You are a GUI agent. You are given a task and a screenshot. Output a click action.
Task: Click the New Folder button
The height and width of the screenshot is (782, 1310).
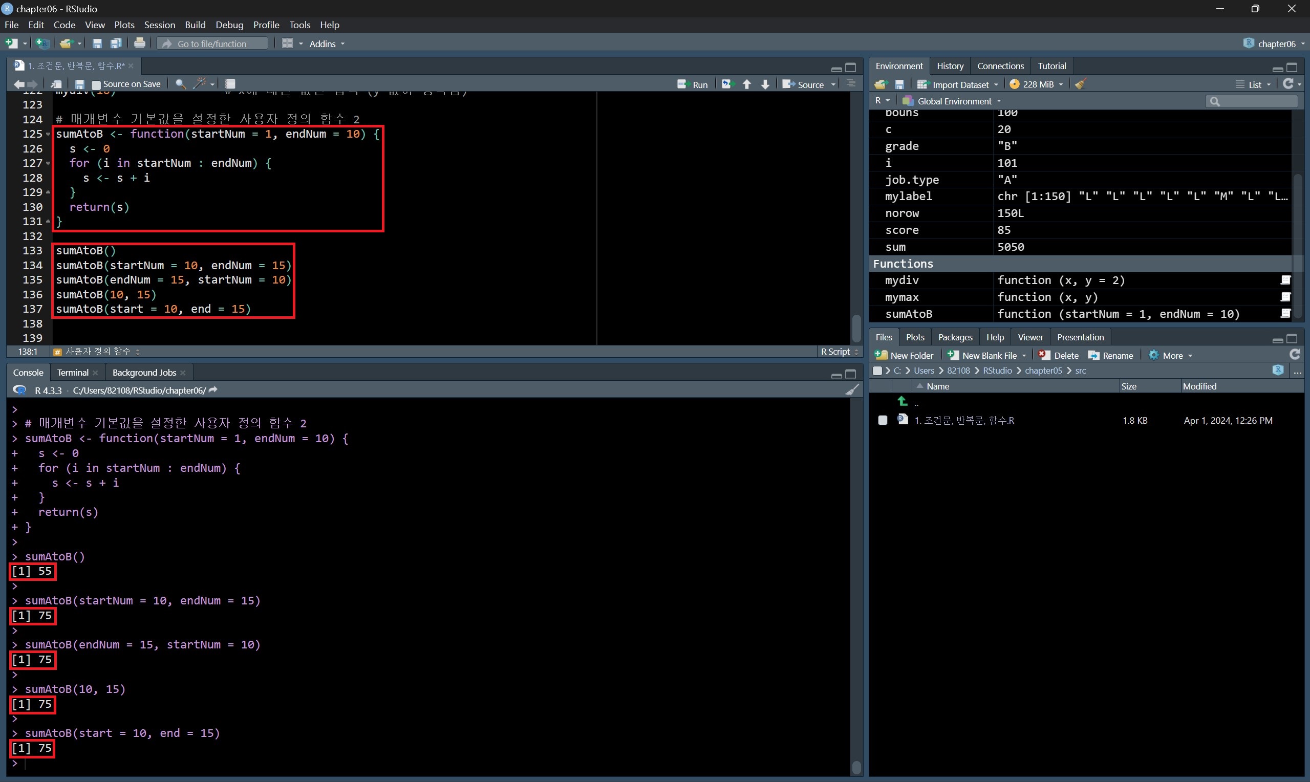904,355
